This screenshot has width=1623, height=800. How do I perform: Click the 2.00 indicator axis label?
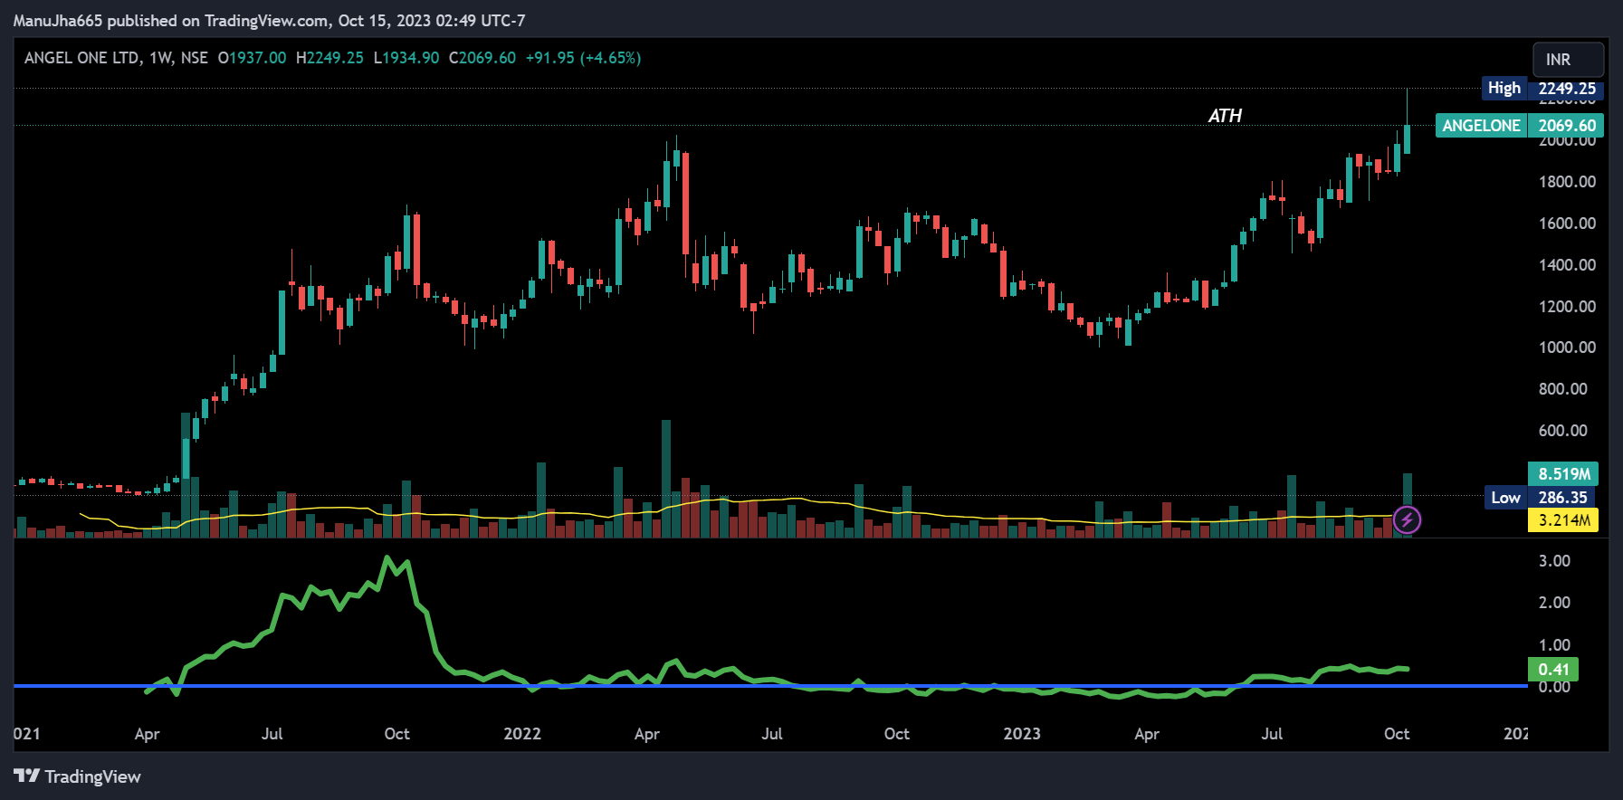click(x=1554, y=603)
